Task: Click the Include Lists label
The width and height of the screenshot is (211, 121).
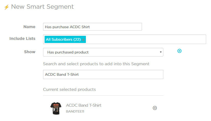Action: click(x=22, y=39)
